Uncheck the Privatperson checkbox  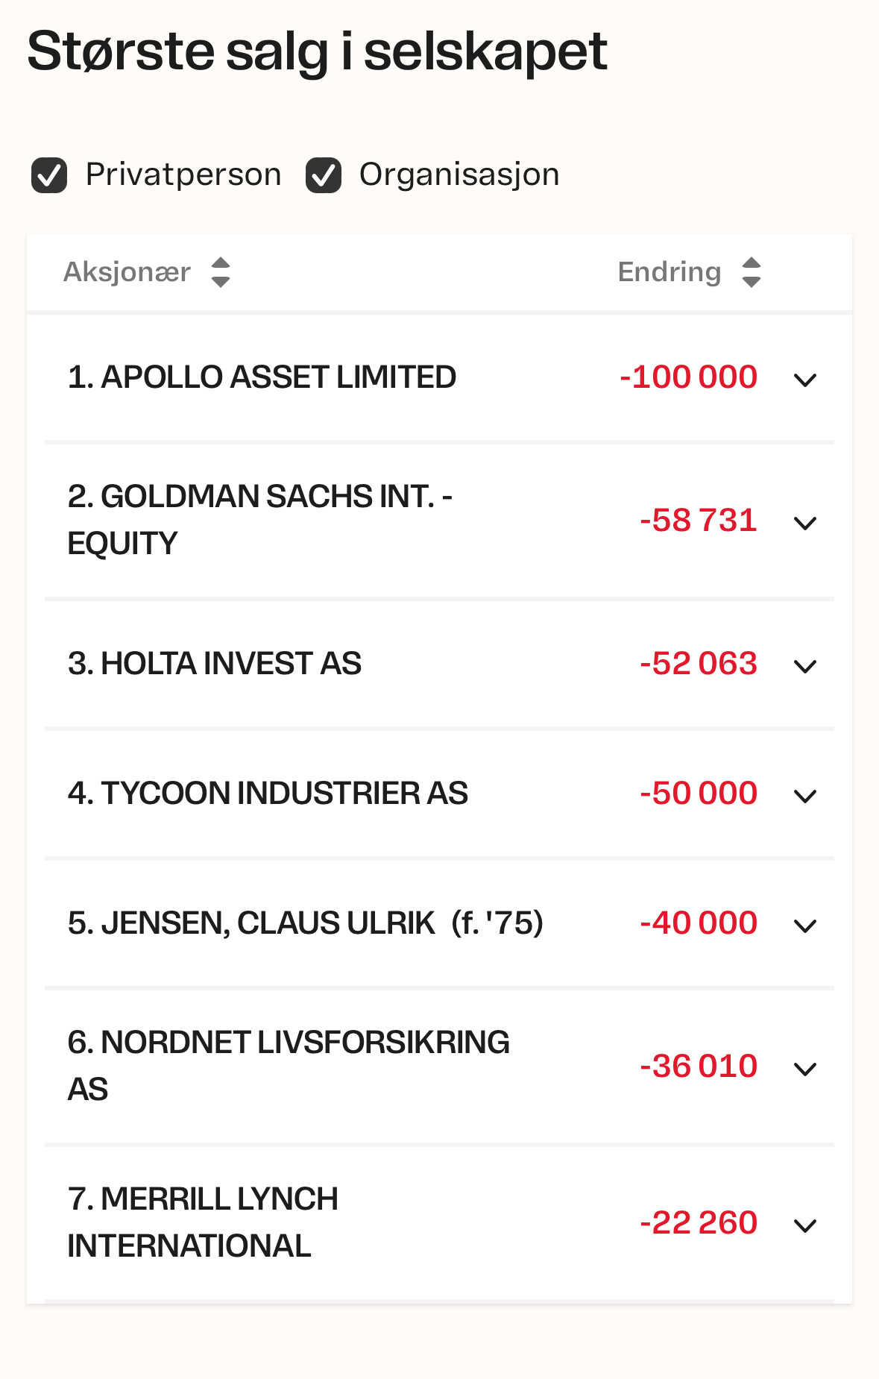point(49,175)
